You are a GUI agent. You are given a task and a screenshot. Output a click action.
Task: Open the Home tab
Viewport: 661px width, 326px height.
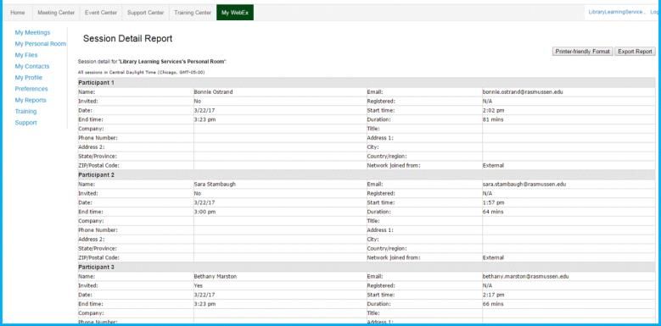click(x=18, y=13)
